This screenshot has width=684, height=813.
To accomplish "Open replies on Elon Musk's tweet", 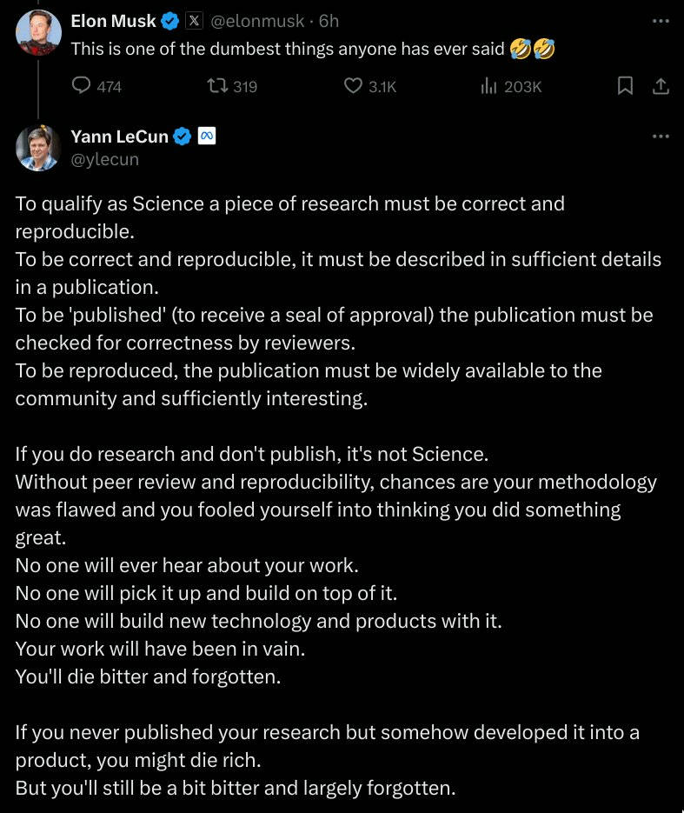I will click(96, 85).
